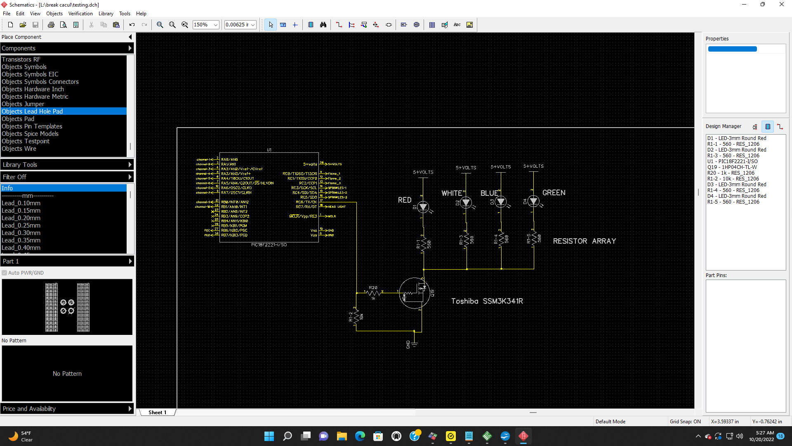Open the Verification menu
This screenshot has width=792, height=446.
pyautogui.click(x=80, y=14)
